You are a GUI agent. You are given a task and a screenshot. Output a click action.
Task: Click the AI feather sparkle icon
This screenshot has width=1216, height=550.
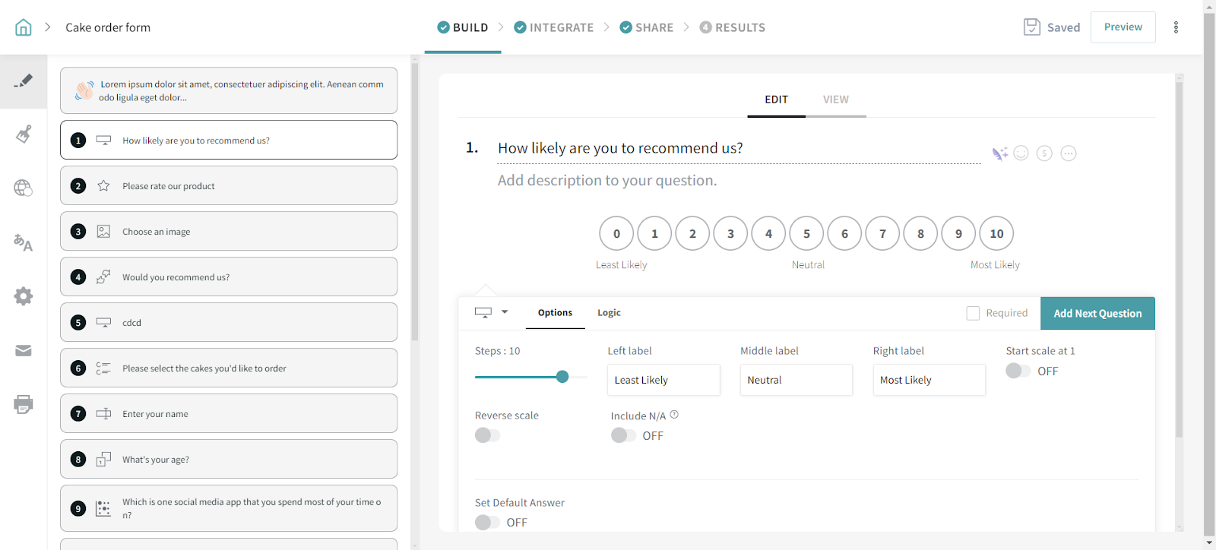999,153
